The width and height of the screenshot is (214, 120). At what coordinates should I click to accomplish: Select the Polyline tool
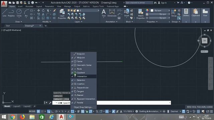click(x=11, y=13)
